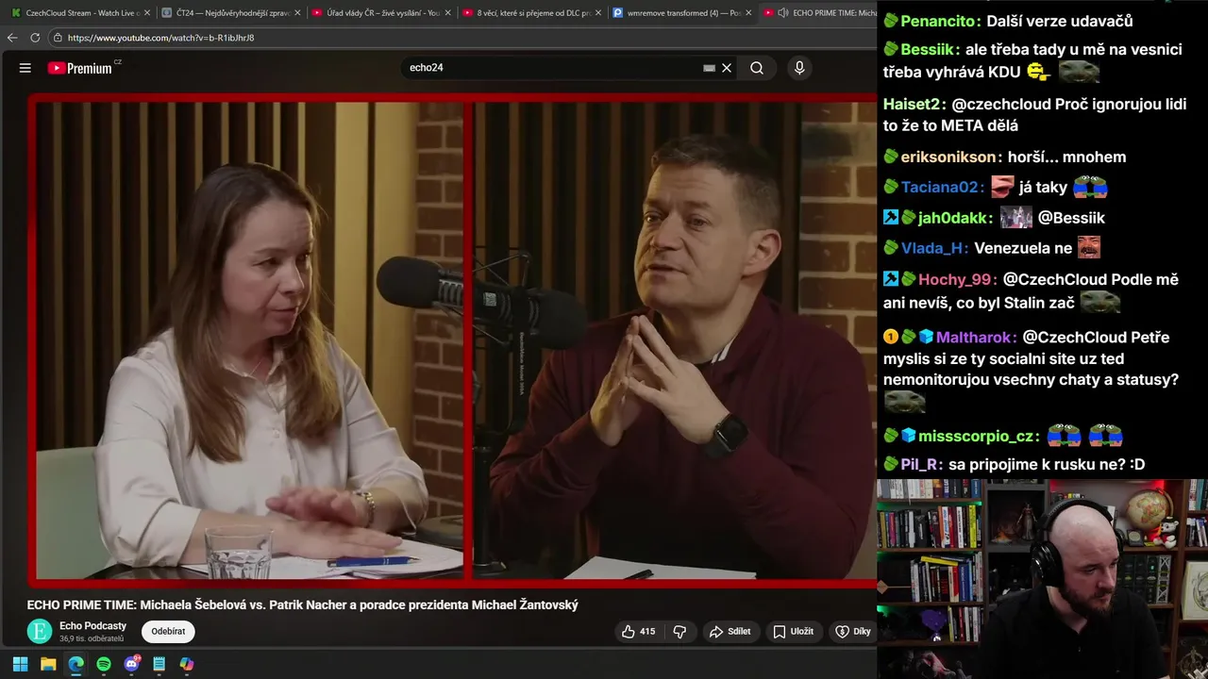Go back with the browser back arrow

(12, 38)
